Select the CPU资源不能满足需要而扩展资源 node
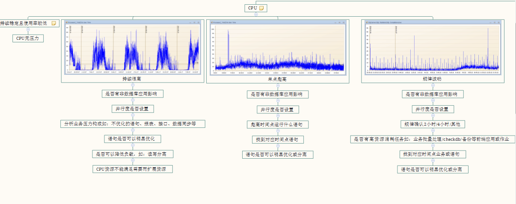The image size is (516, 204). (133, 169)
